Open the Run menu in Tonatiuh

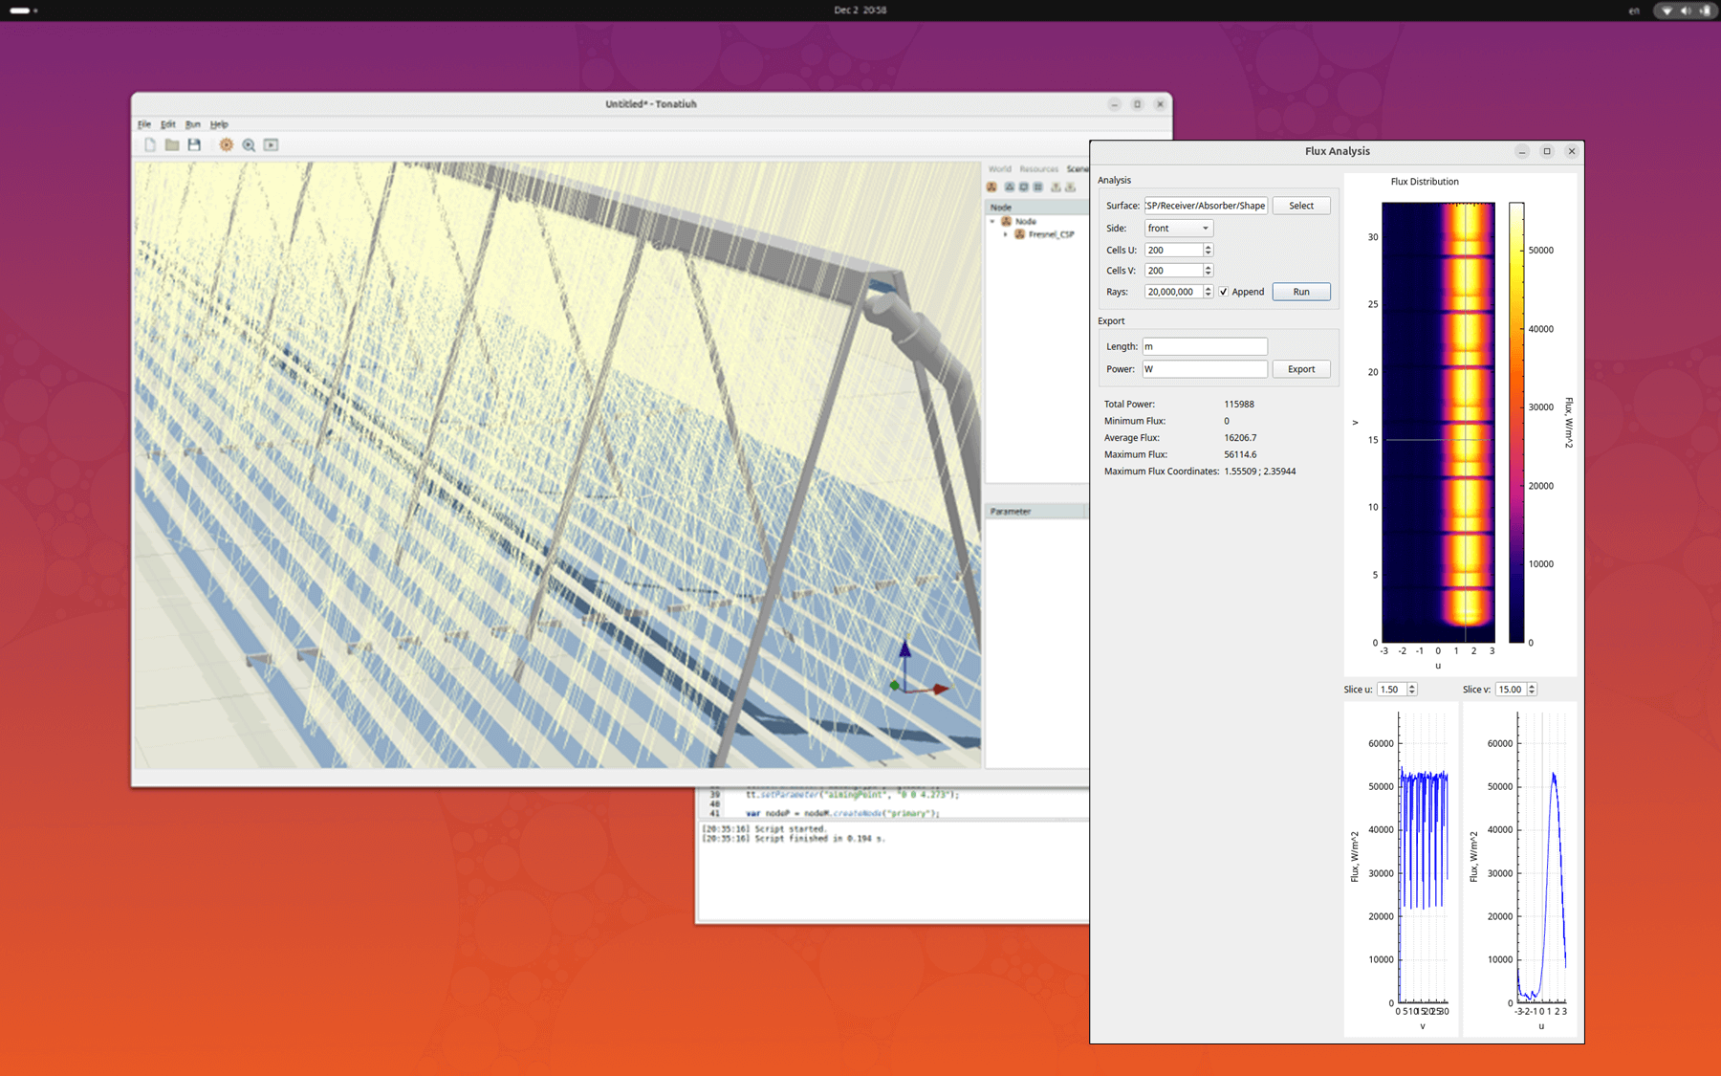coord(193,124)
